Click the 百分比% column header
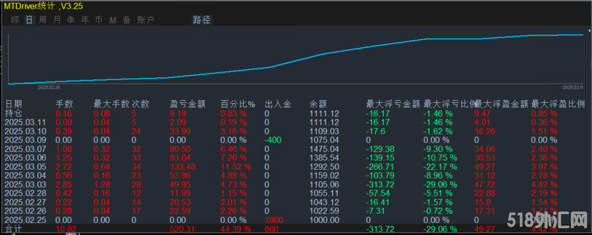The image size is (592, 235). point(238,105)
